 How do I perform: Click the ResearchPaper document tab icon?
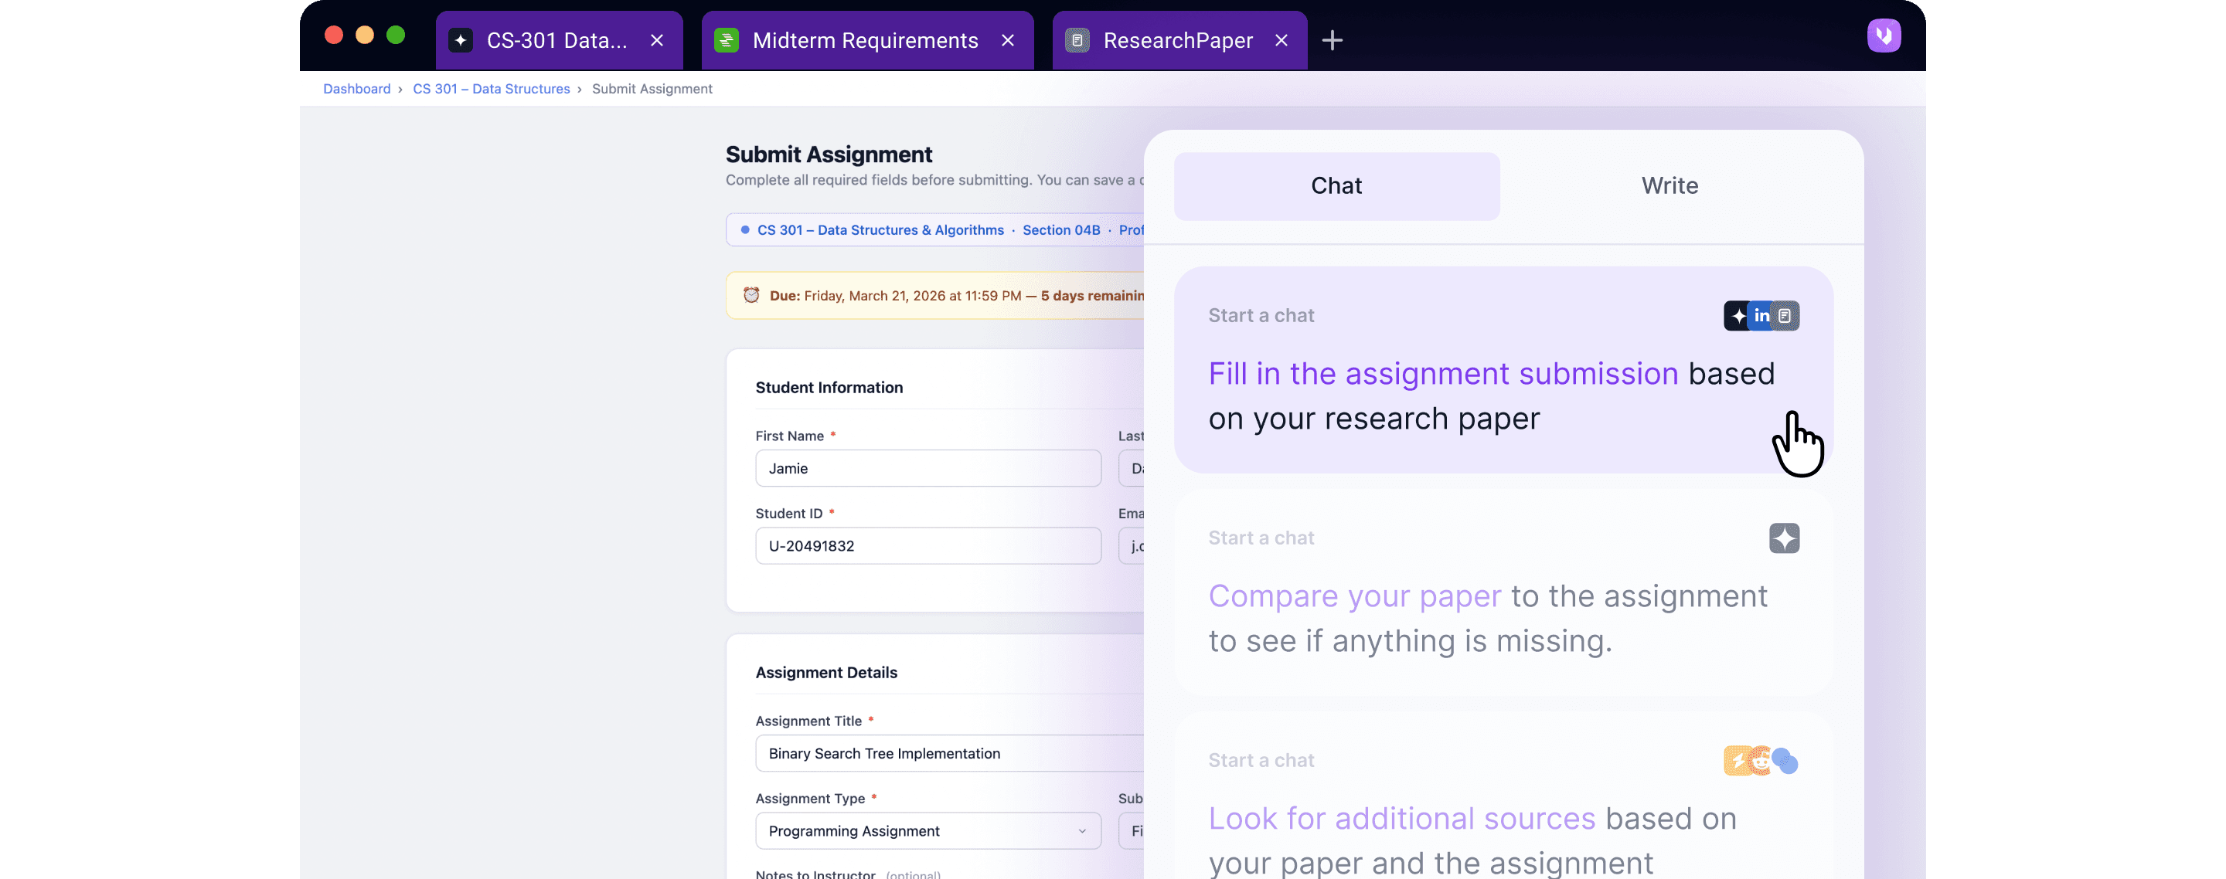pos(1077,41)
